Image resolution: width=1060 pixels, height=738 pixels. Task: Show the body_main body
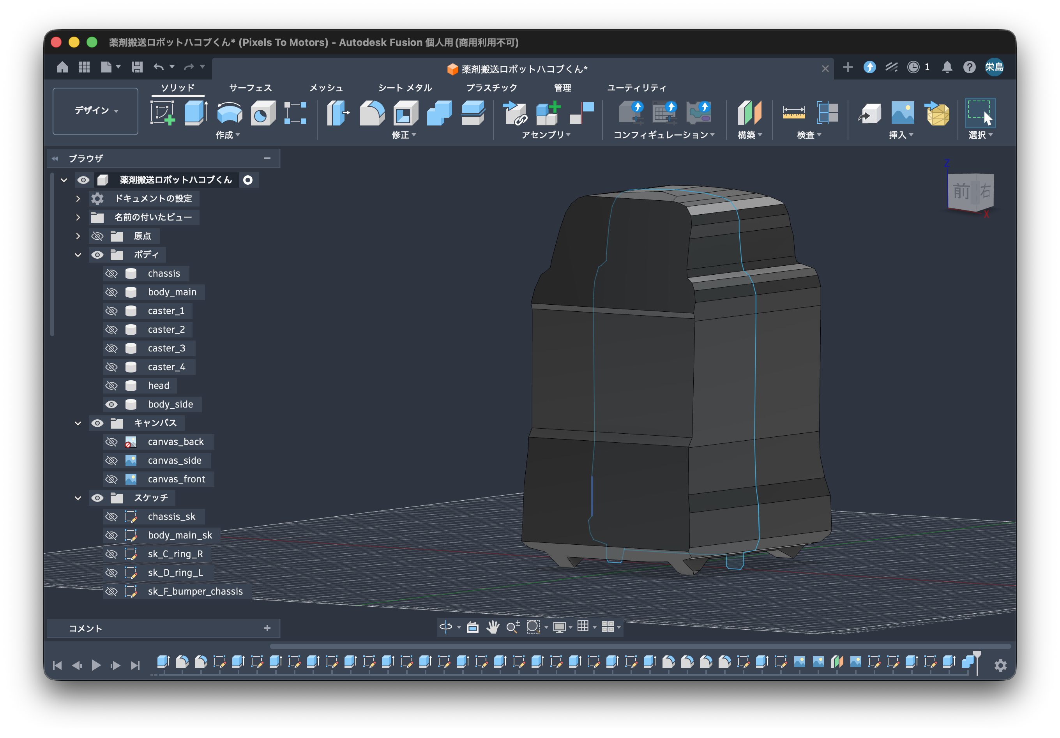(x=111, y=292)
